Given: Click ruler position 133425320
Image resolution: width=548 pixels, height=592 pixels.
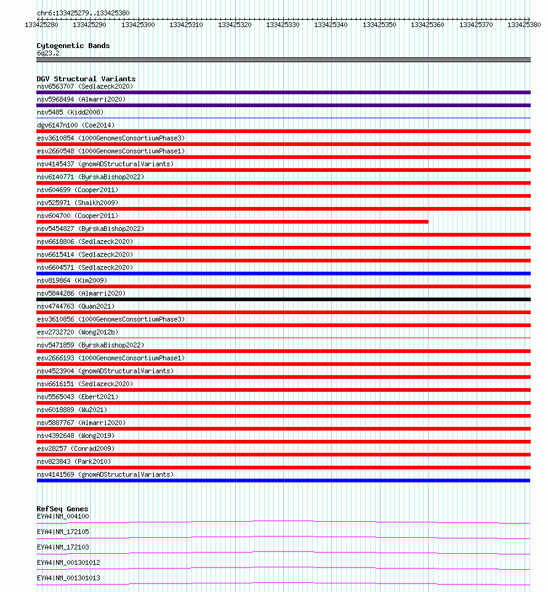Looking at the screenshot, I should click(235, 25).
